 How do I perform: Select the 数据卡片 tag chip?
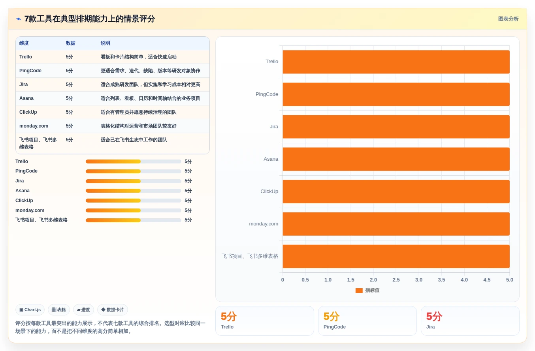(x=113, y=310)
